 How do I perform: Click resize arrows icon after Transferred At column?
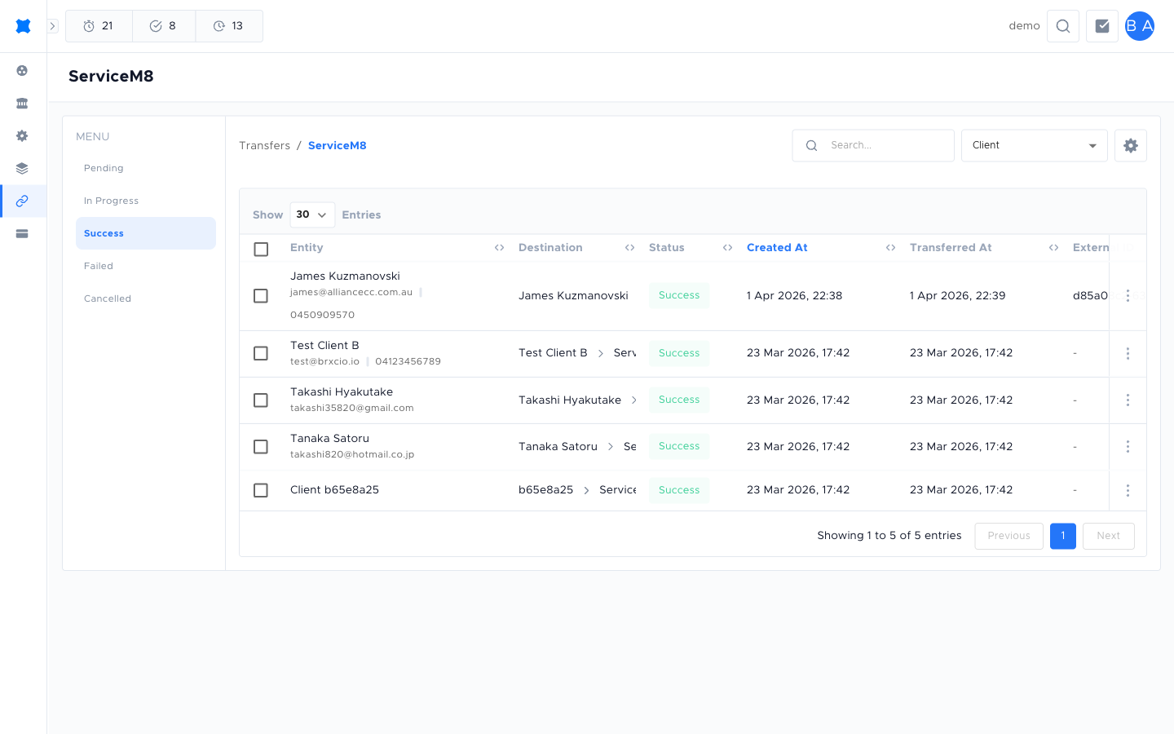(x=1053, y=248)
